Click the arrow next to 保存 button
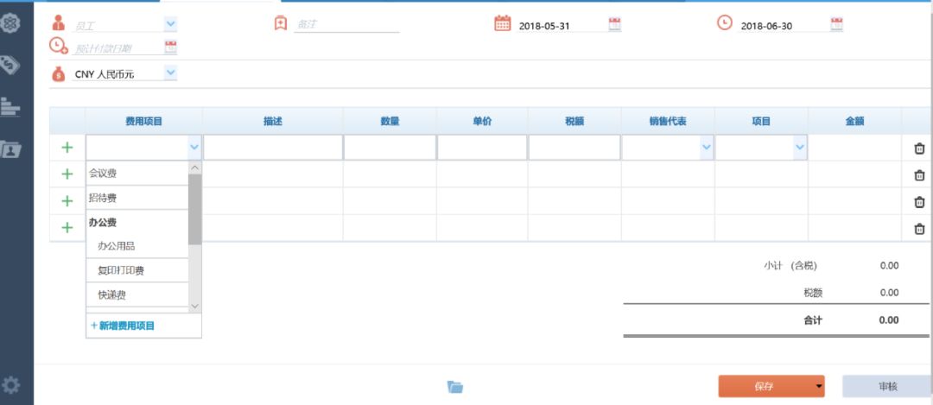The height and width of the screenshot is (405, 933). (819, 387)
